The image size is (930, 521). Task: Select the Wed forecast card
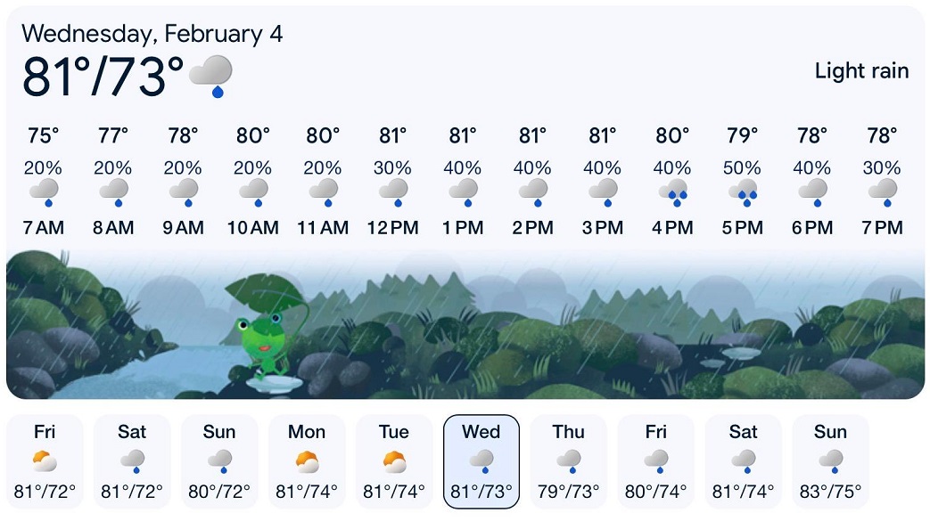click(481, 460)
